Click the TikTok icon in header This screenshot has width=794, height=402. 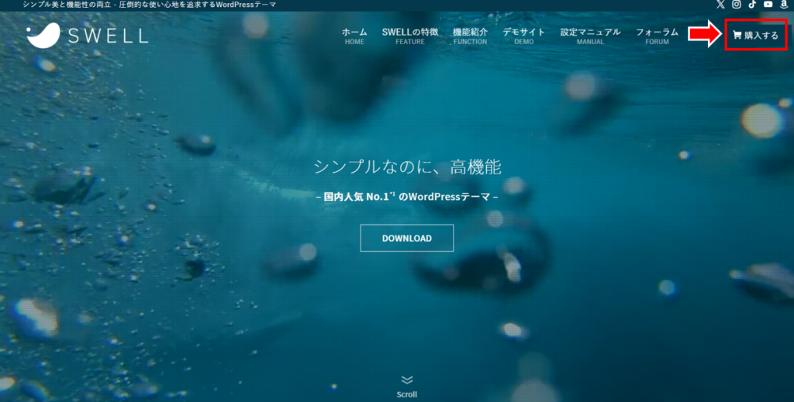752,5
